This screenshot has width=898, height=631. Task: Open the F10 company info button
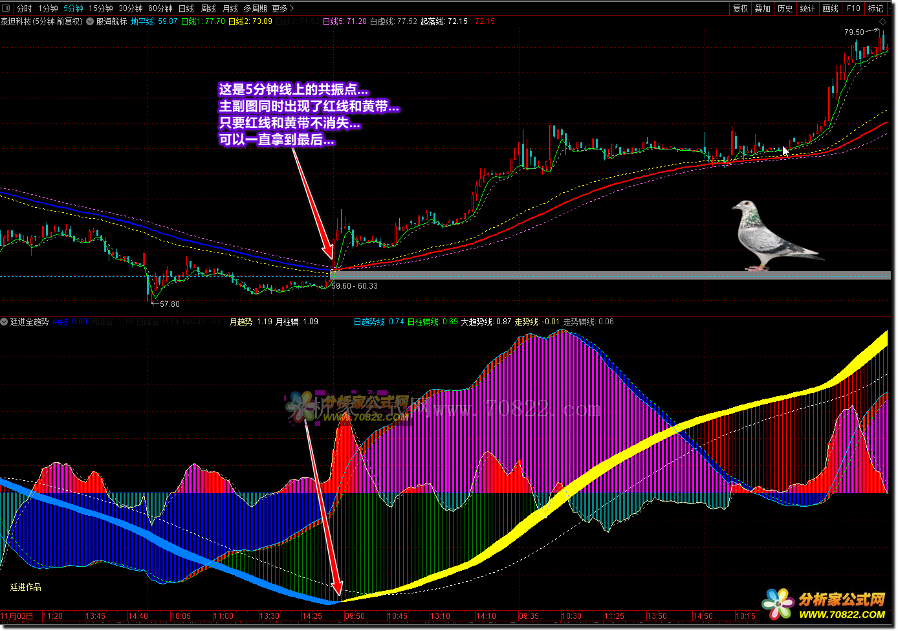(x=853, y=8)
